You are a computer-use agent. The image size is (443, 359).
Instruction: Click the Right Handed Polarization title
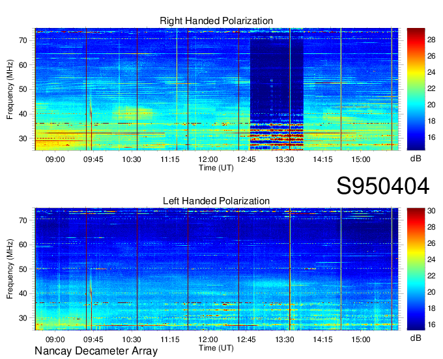tap(216, 21)
